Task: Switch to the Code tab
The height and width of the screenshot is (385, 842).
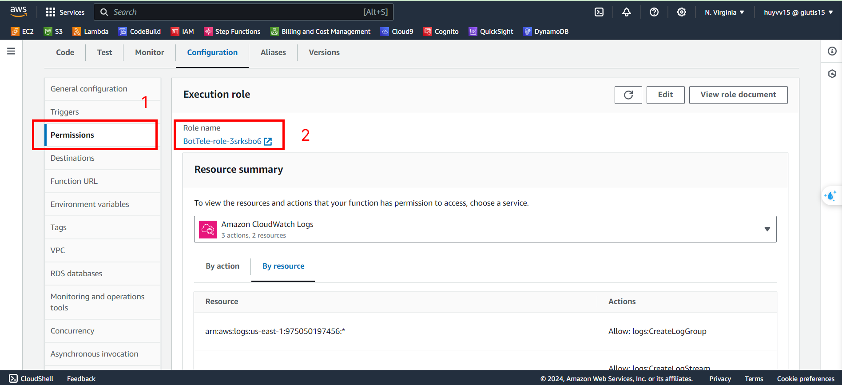Action: pyautogui.click(x=65, y=52)
